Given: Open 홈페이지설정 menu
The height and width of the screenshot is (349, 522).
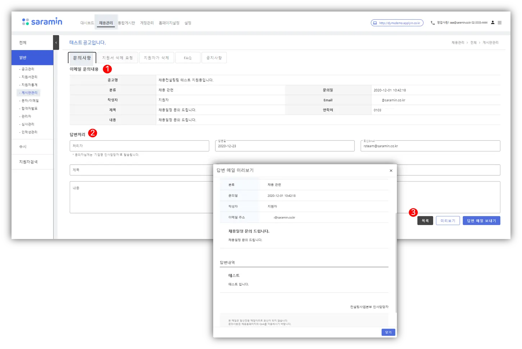Looking at the screenshot, I should [x=169, y=23].
